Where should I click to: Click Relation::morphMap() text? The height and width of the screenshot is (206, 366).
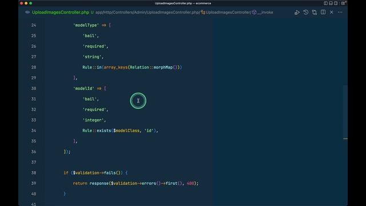click(x=154, y=68)
